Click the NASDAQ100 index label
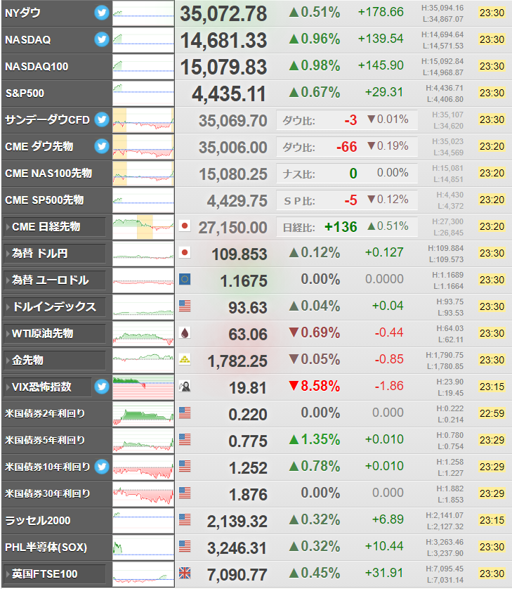 click(37, 67)
